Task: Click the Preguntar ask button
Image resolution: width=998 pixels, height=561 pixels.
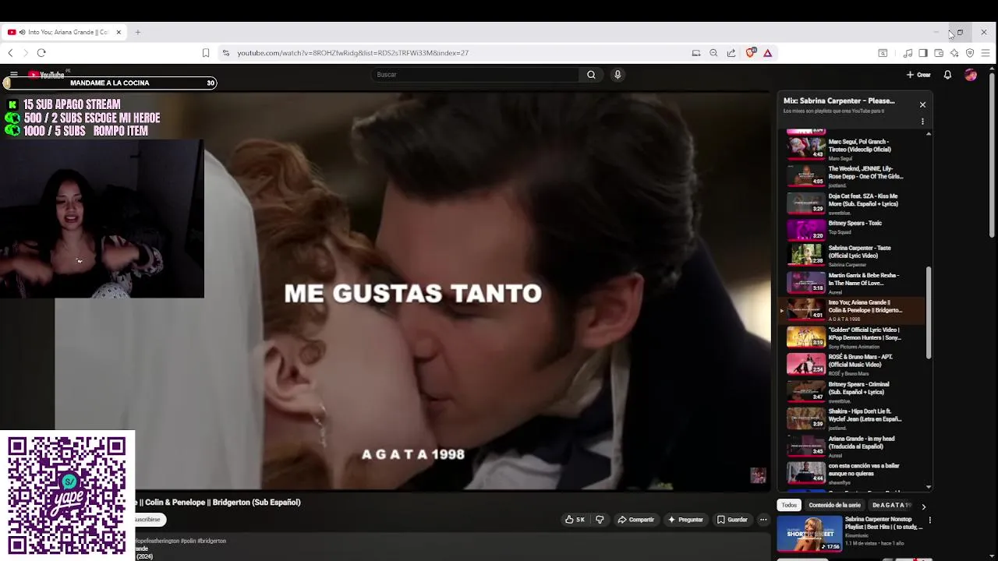Action: 685,520
